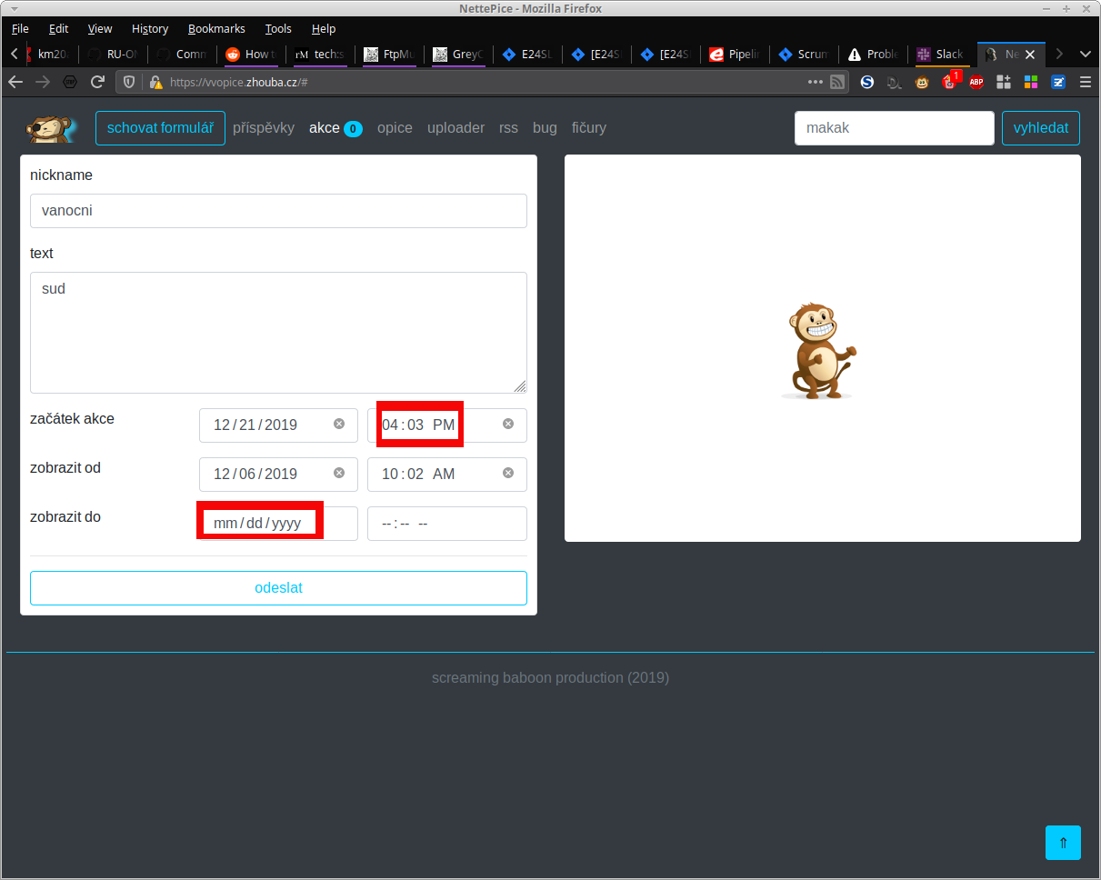Open the Bookmarks menu

(216, 28)
